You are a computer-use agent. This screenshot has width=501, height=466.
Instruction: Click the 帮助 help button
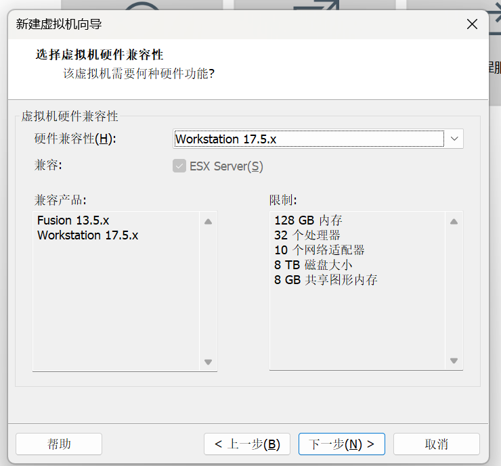[59, 444]
